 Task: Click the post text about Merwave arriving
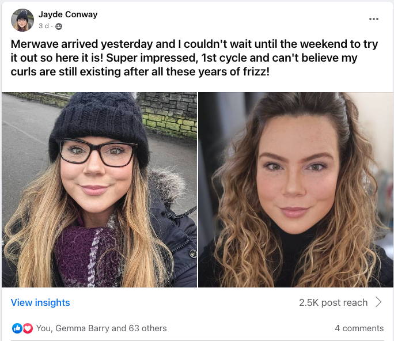click(194, 58)
